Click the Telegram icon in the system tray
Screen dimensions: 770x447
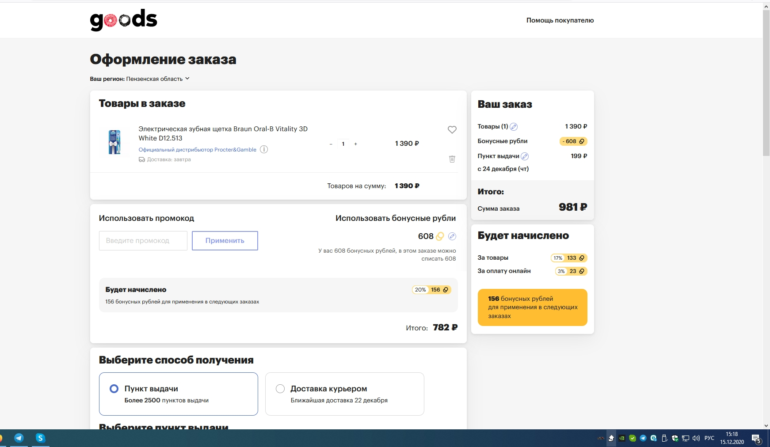pyautogui.click(x=643, y=438)
